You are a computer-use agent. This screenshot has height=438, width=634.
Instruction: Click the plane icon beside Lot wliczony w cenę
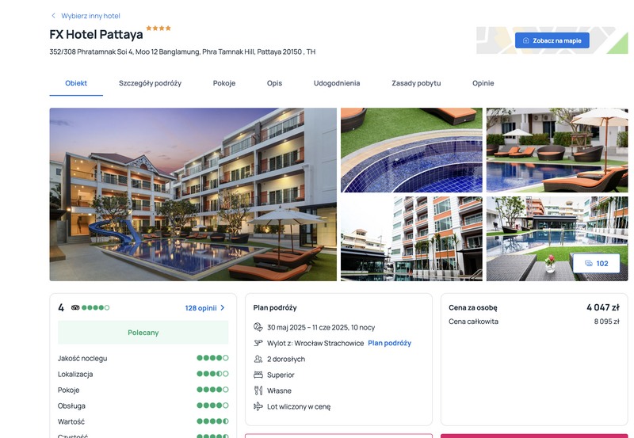coord(258,406)
